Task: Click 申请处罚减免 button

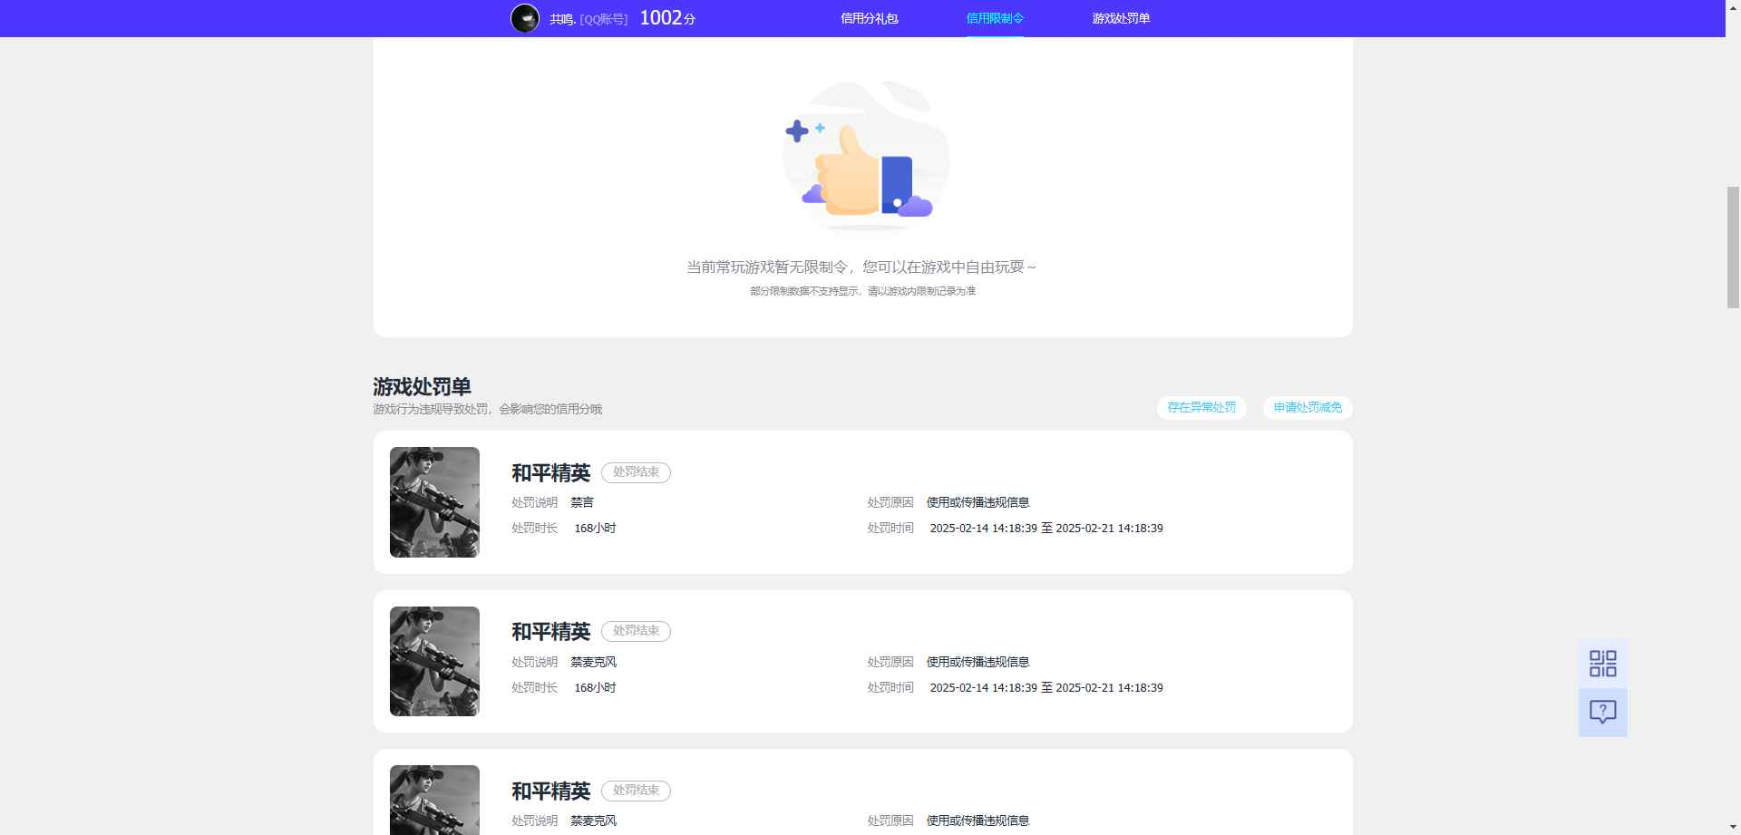Action: [x=1308, y=408]
